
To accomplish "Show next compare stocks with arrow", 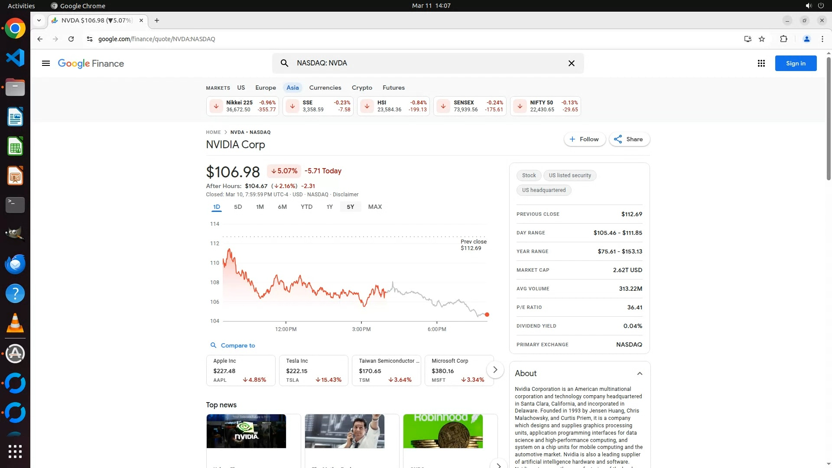I will click(x=495, y=370).
